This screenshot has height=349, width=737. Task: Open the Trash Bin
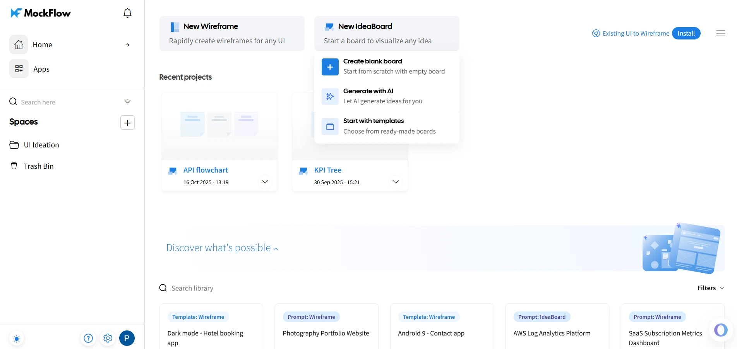pyautogui.click(x=38, y=166)
